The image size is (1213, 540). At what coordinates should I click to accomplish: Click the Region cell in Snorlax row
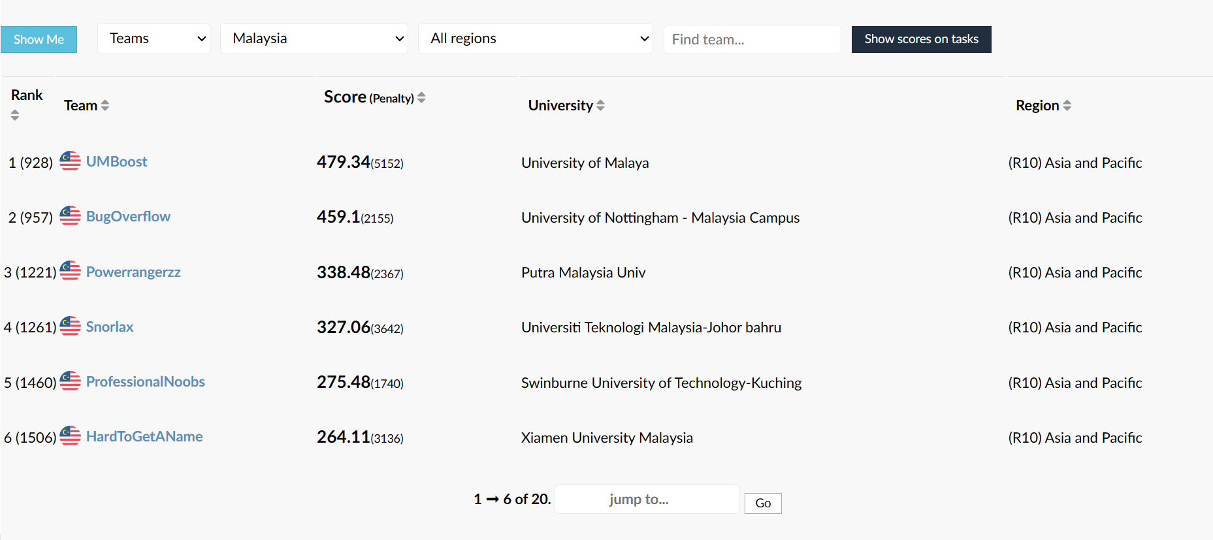1075,327
